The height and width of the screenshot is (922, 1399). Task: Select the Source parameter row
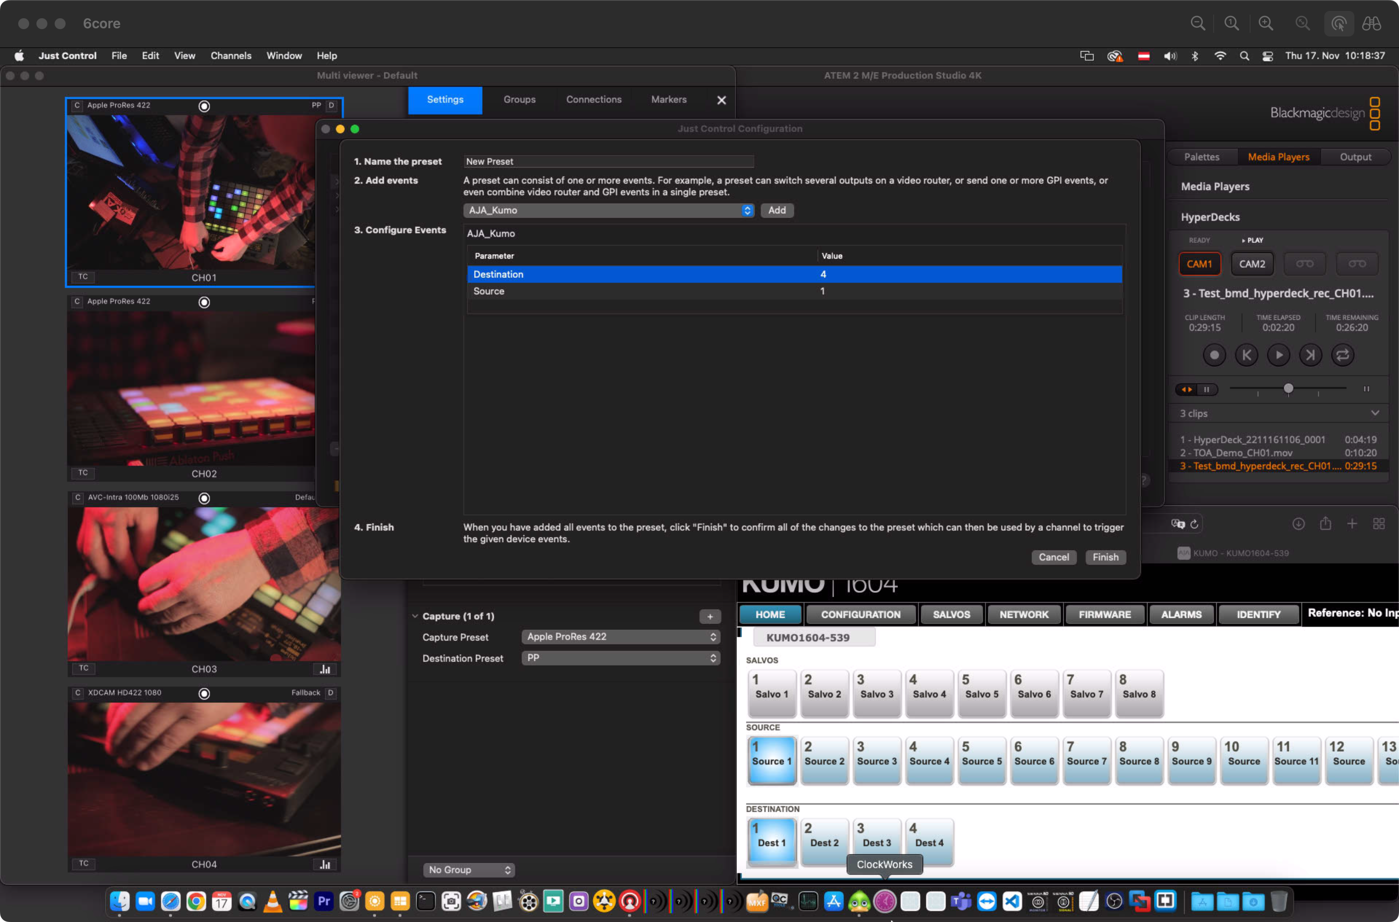(x=794, y=291)
